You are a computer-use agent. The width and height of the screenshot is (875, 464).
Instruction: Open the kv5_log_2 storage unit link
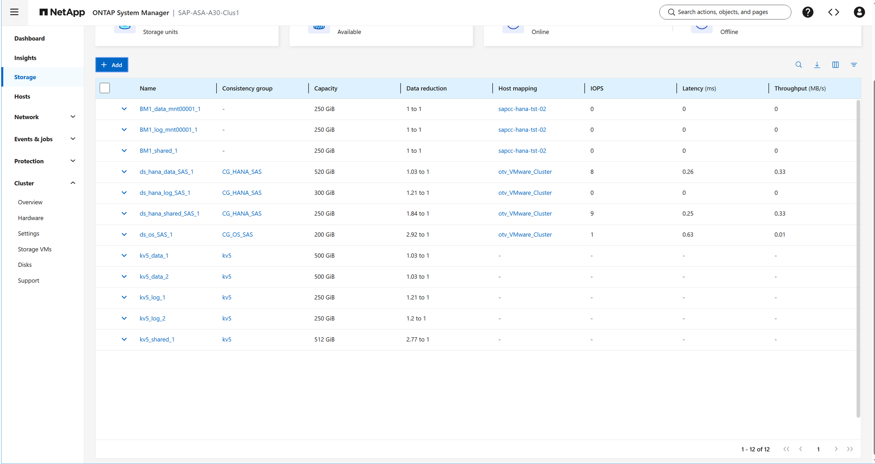point(152,319)
